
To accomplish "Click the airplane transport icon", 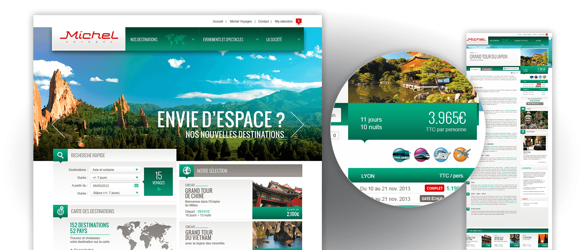I will click(x=461, y=155).
